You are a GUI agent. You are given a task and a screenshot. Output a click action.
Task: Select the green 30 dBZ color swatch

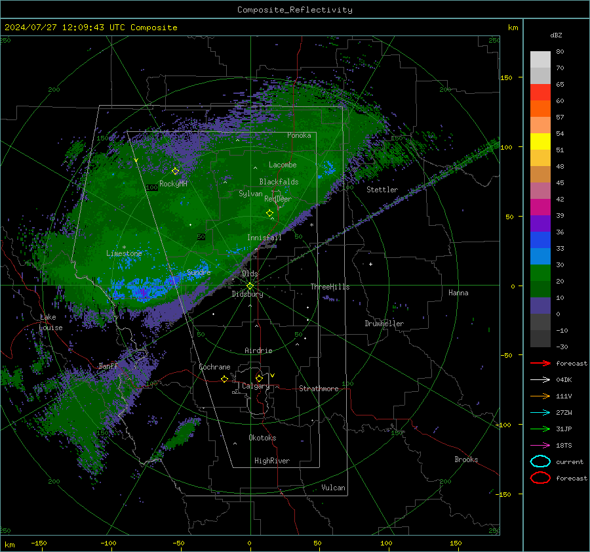pos(540,272)
